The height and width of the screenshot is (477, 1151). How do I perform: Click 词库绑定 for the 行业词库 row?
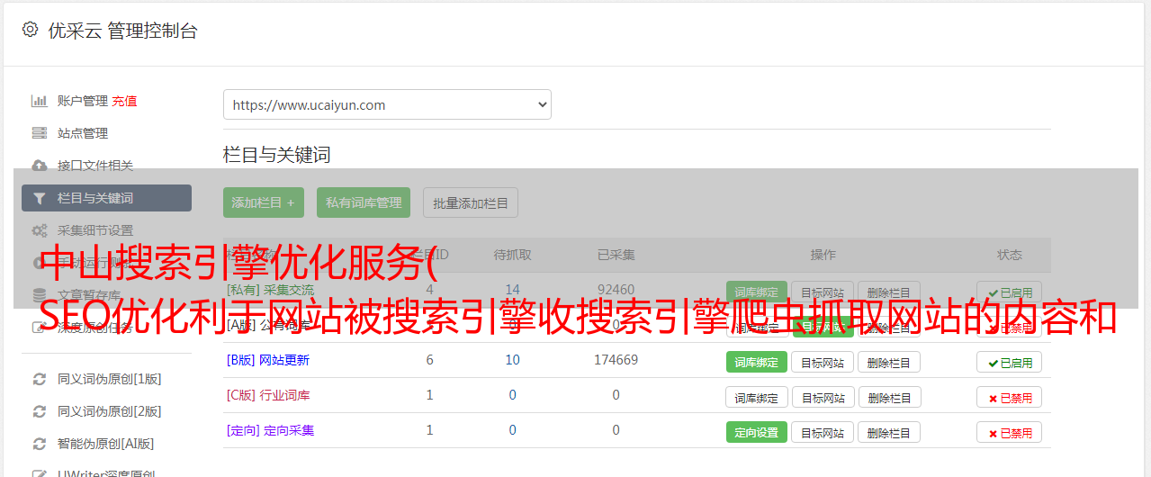(x=757, y=397)
